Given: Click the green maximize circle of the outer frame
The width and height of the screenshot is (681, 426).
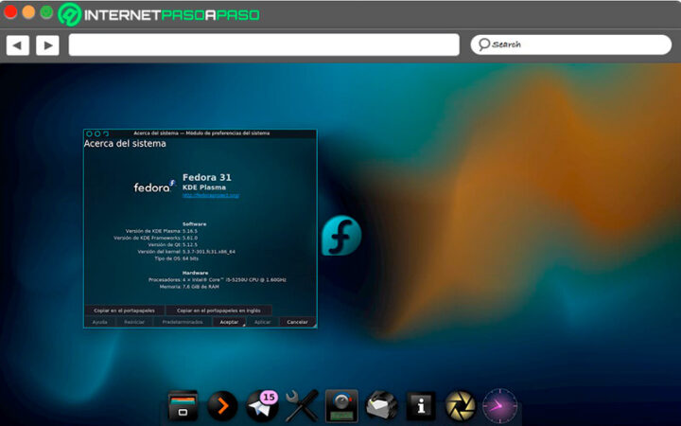Looking at the screenshot, I should pyautogui.click(x=46, y=11).
